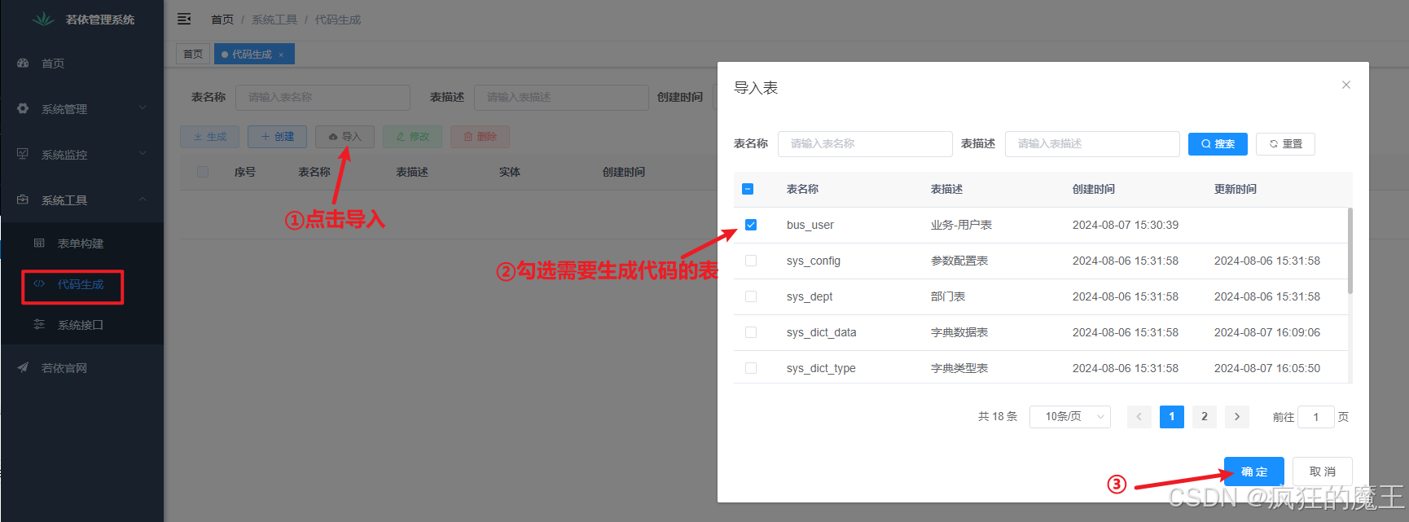1409x522 pixels.
Task: Click the pencil icon in 修改 button
Action: click(x=401, y=137)
